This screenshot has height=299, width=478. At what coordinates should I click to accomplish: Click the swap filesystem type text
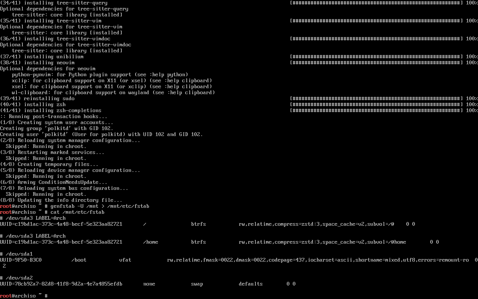point(197,284)
